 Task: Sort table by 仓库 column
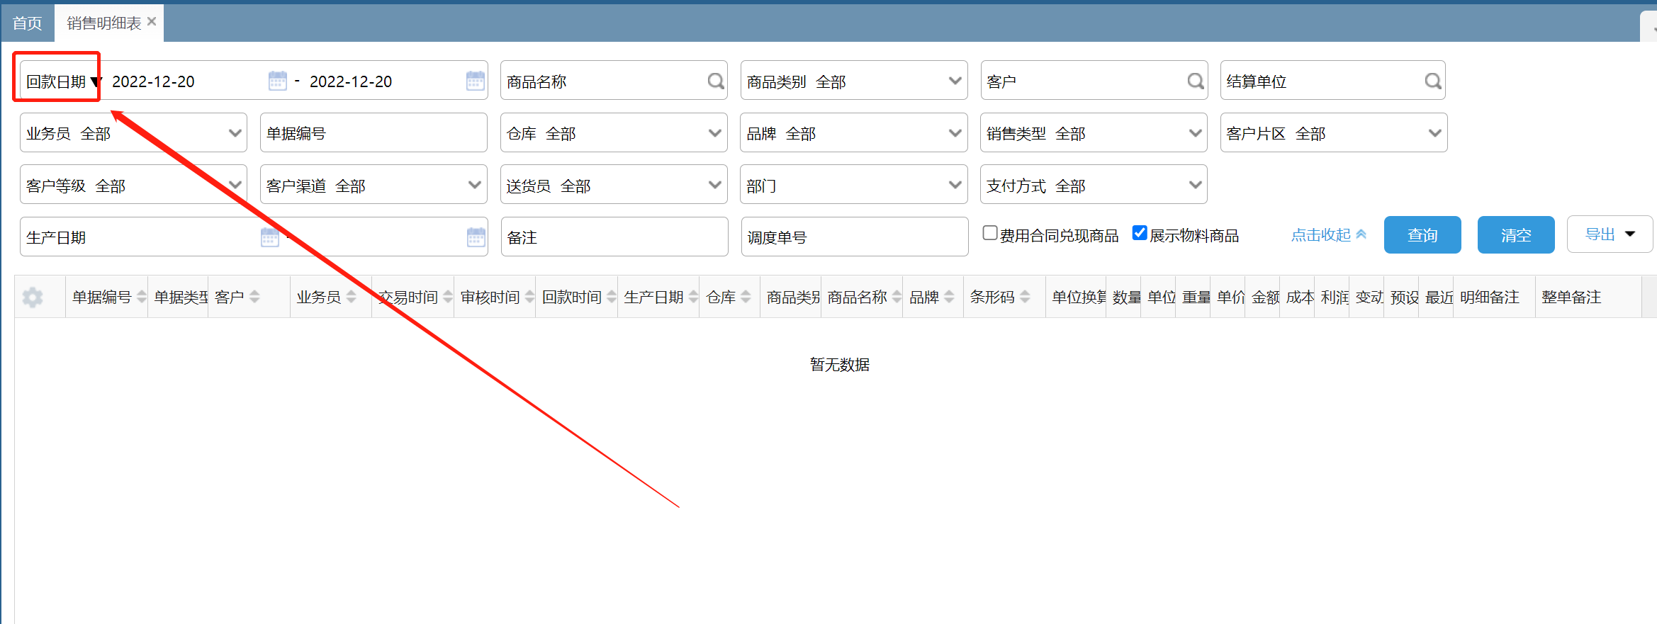pyautogui.click(x=746, y=297)
